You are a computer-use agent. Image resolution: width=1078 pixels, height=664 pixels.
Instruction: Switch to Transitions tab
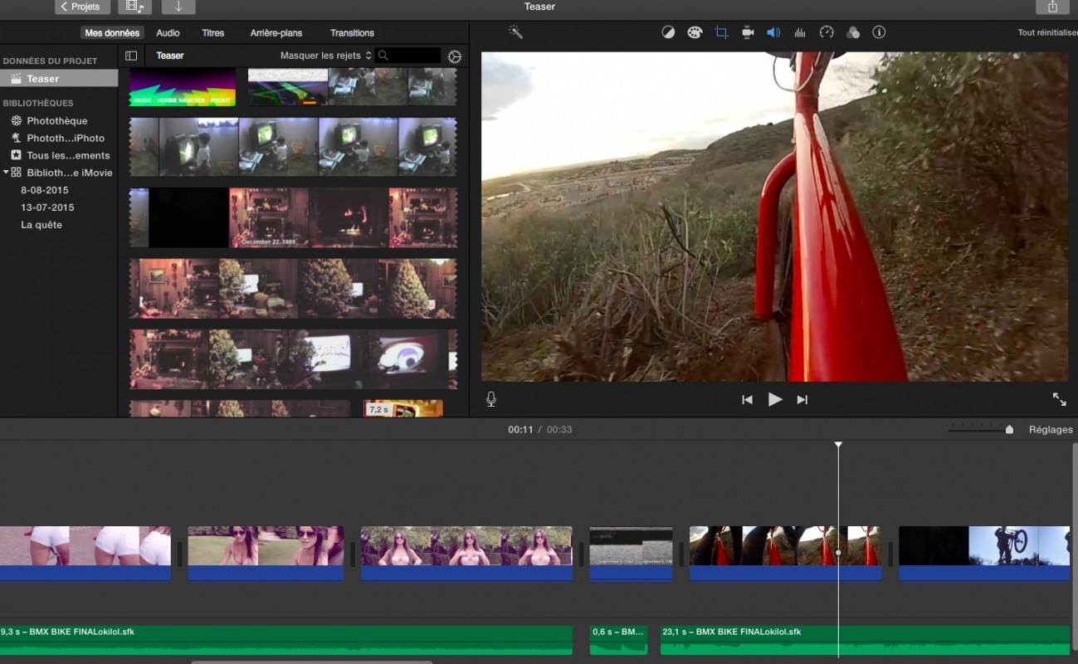click(x=352, y=33)
